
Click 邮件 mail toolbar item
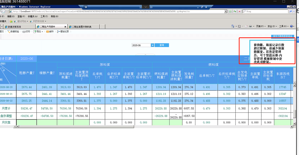point(50,31)
